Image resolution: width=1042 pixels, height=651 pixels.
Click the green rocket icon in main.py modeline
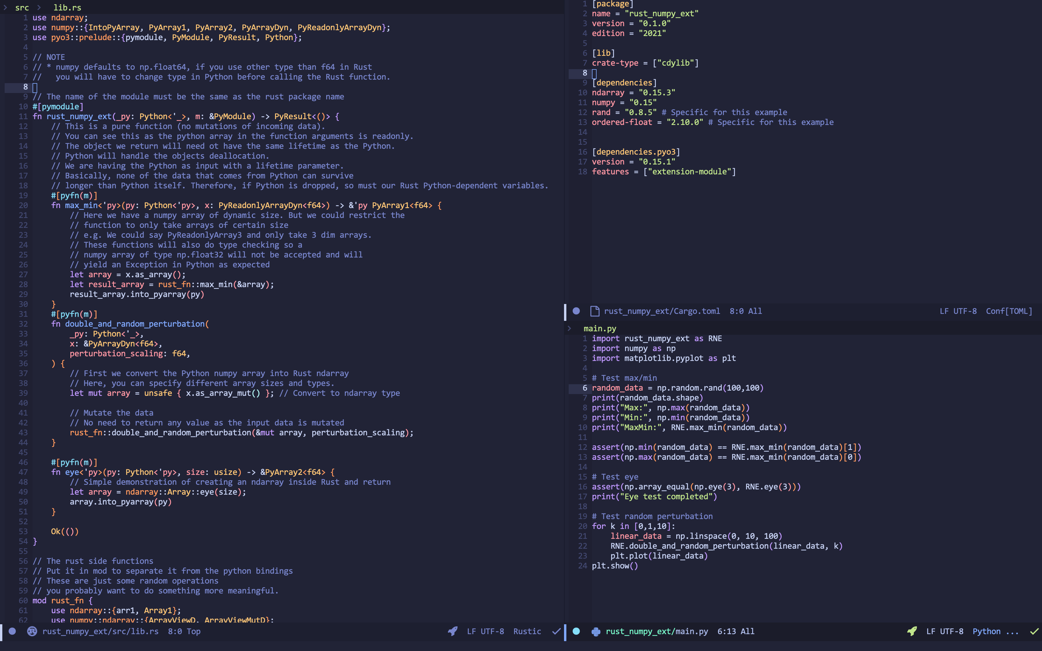point(911,631)
